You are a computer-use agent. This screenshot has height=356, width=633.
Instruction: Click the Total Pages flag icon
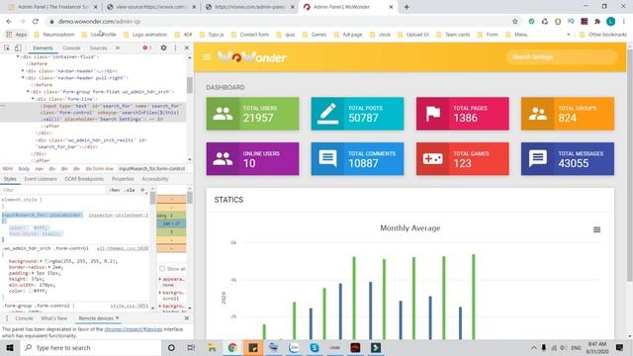click(x=433, y=114)
